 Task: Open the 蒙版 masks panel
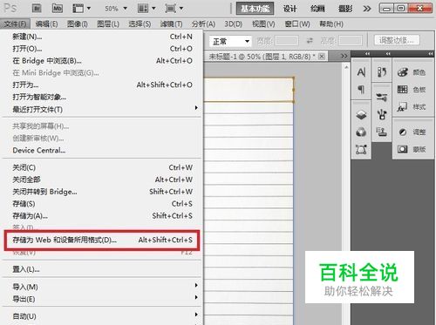click(412, 149)
